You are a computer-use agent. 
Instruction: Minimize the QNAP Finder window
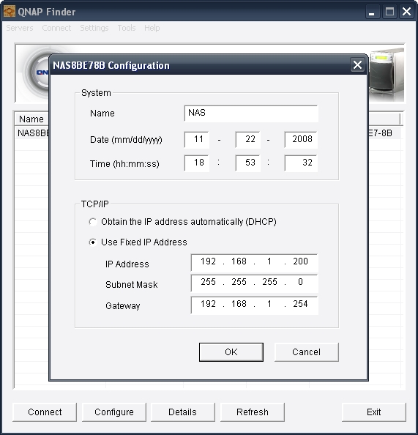coord(372,12)
